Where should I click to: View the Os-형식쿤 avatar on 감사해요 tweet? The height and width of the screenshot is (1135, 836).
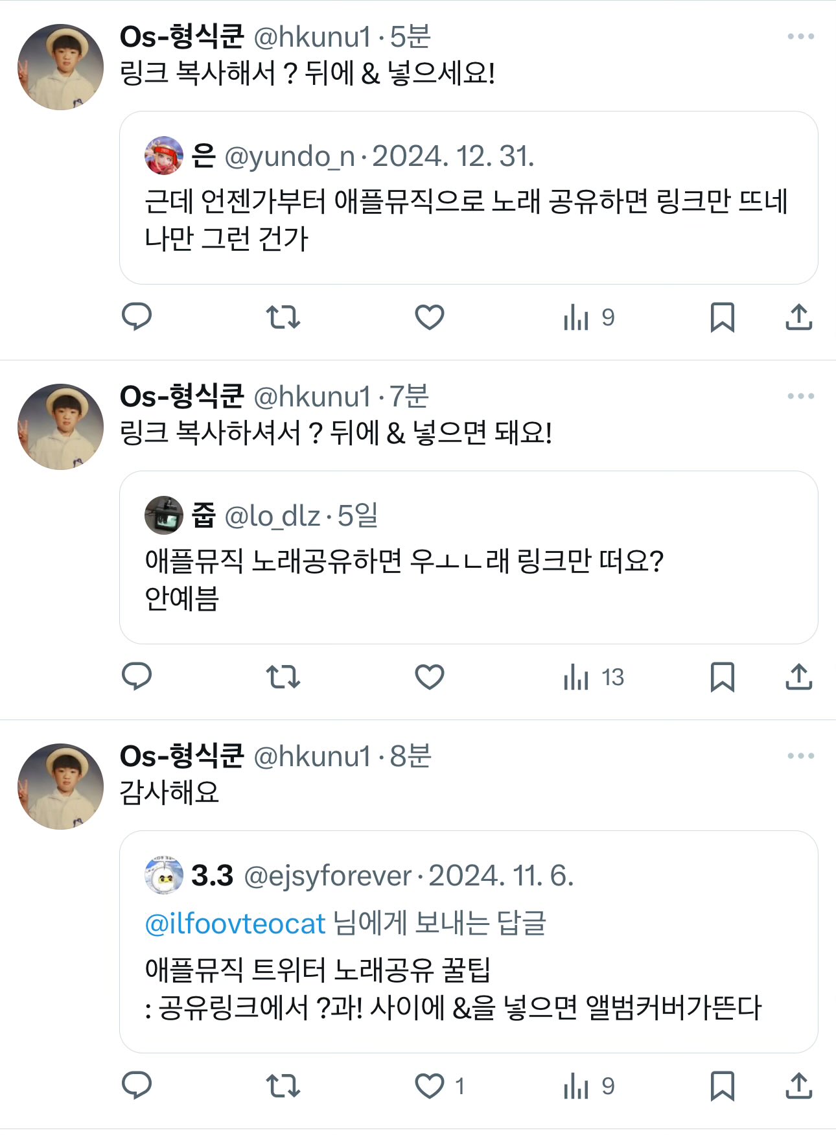coord(60,786)
